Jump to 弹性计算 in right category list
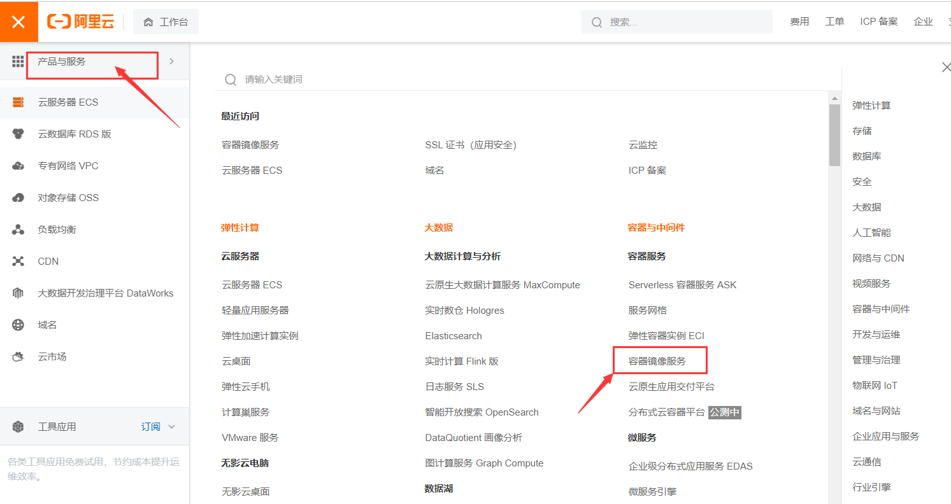951x504 pixels. tap(871, 106)
